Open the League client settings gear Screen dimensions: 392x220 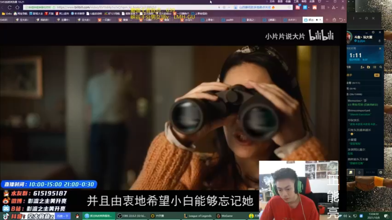coord(373,32)
